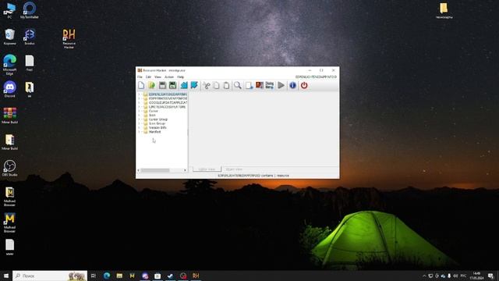The image size is (499, 281).
Task: Switch to the Binary View tab
Action: [x=234, y=169]
